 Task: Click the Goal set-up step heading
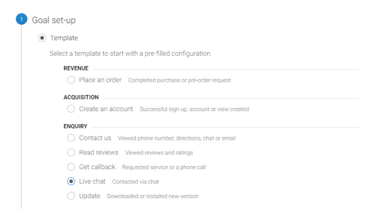point(53,20)
